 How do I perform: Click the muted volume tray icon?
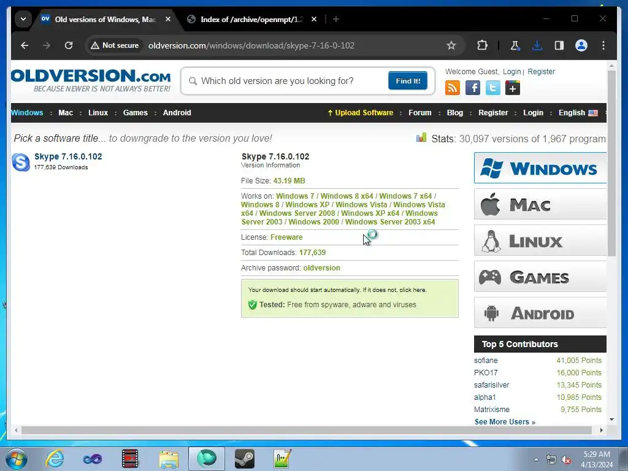(566, 460)
